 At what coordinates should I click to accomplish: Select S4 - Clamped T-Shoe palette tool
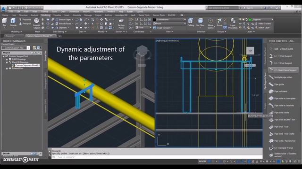click(x=281, y=148)
